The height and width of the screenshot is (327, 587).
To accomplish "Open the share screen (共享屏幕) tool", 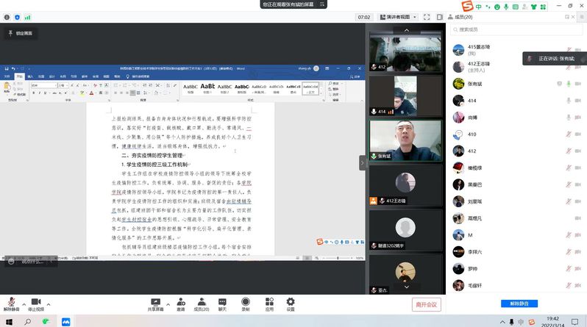I will click(155, 302).
